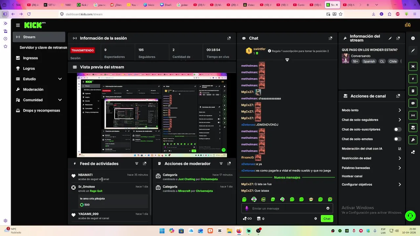The width and height of the screenshot is (420, 236).
Task: Pop out the Acciones de moderador panel
Action: (x=229, y=164)
